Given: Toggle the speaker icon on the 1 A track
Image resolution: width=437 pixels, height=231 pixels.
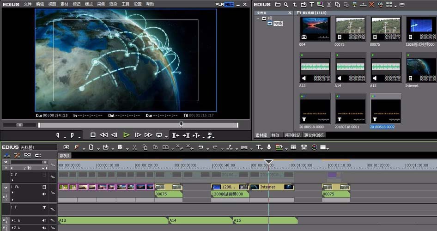Looking at the screenshot, I should point(44,220).
